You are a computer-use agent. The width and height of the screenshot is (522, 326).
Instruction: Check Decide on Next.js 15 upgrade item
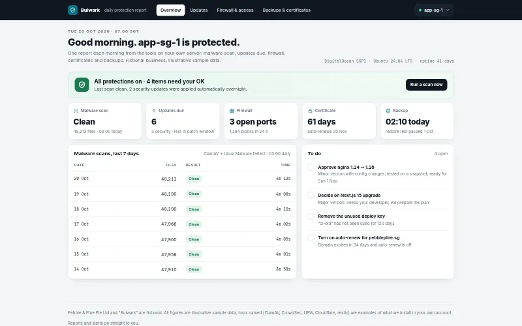[311, 195]
